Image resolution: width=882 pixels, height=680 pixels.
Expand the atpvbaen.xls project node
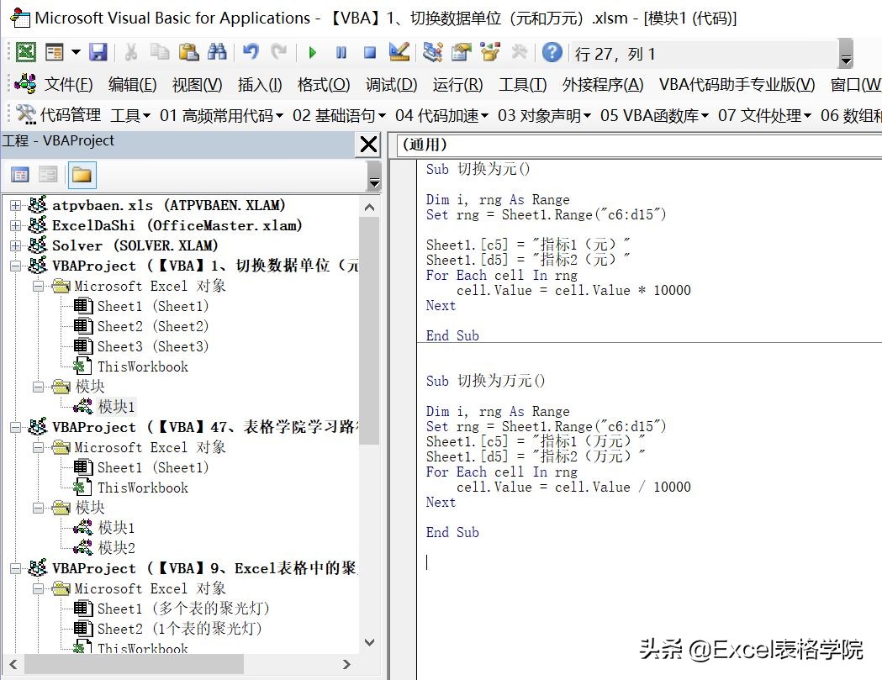(x=16, y=205)
